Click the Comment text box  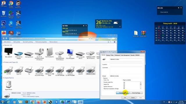pyautogui.click(x=126, y=70)
